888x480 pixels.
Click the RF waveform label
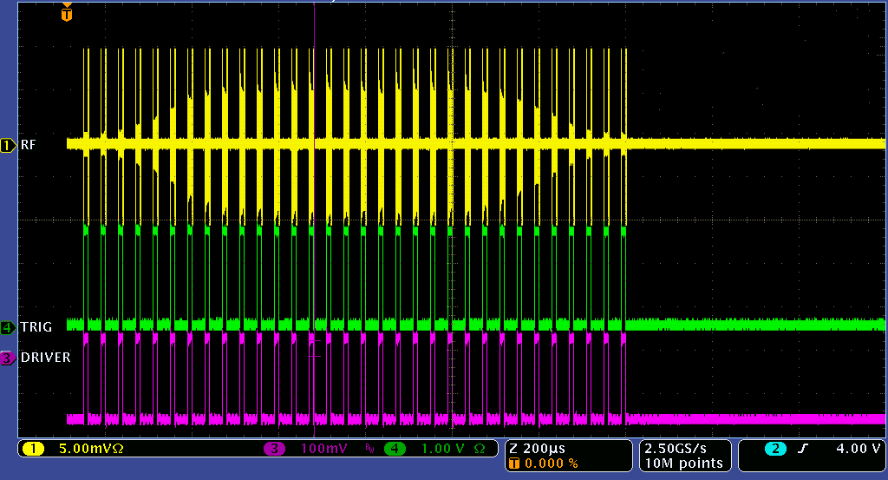tap(29, 145)
